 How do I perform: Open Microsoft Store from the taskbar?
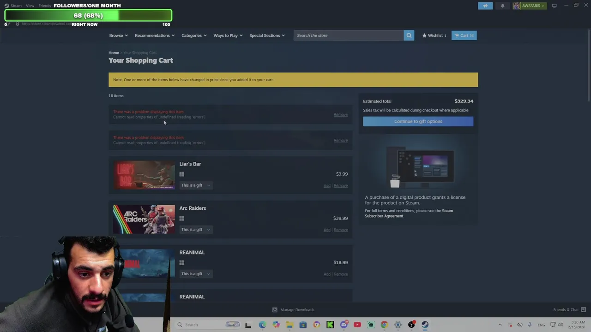(303, 325)
